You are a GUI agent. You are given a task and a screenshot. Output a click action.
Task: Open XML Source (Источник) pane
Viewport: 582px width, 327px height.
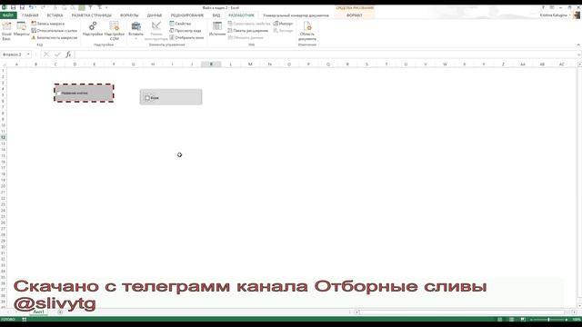coord(217,29)
